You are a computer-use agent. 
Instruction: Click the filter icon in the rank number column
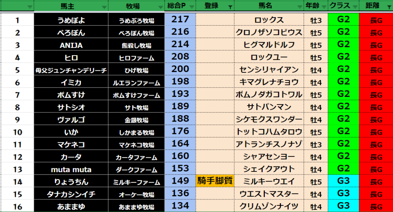pos(30,7)
